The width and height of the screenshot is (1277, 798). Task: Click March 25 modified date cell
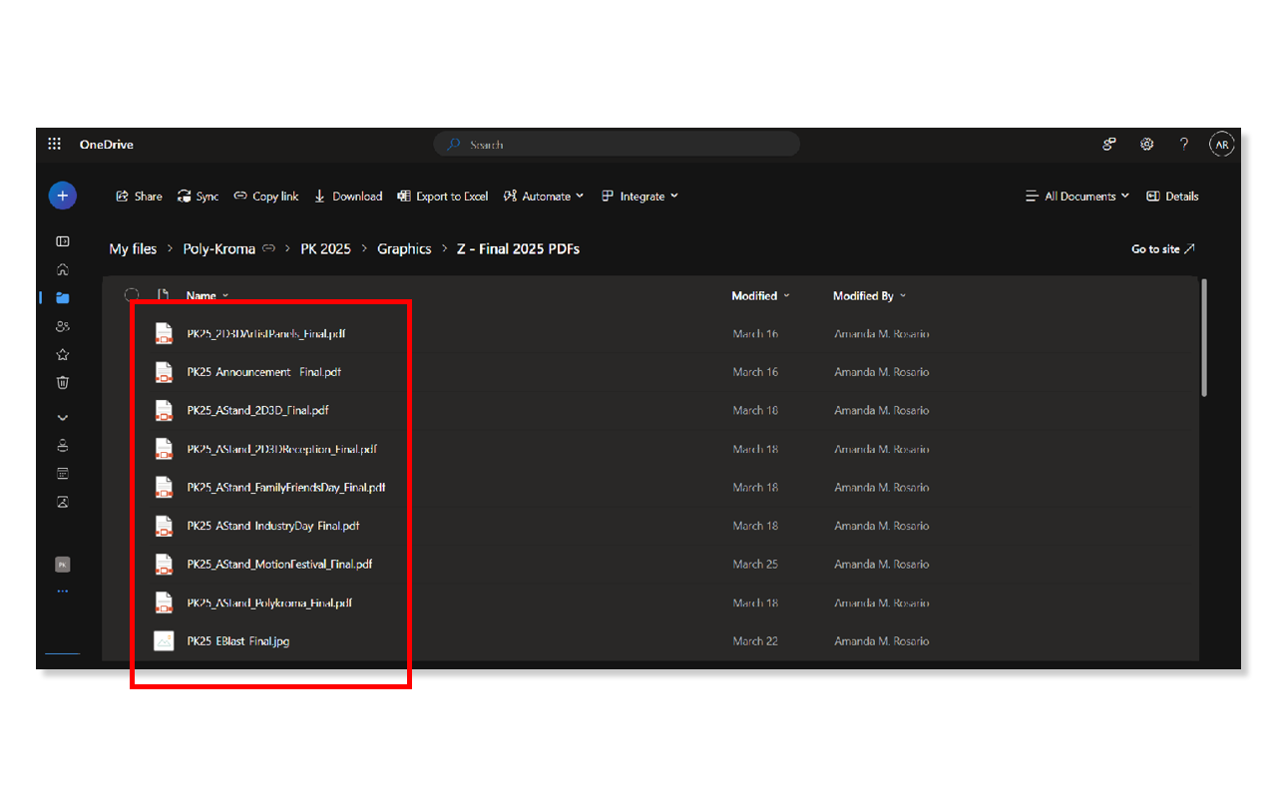point(755,565)
